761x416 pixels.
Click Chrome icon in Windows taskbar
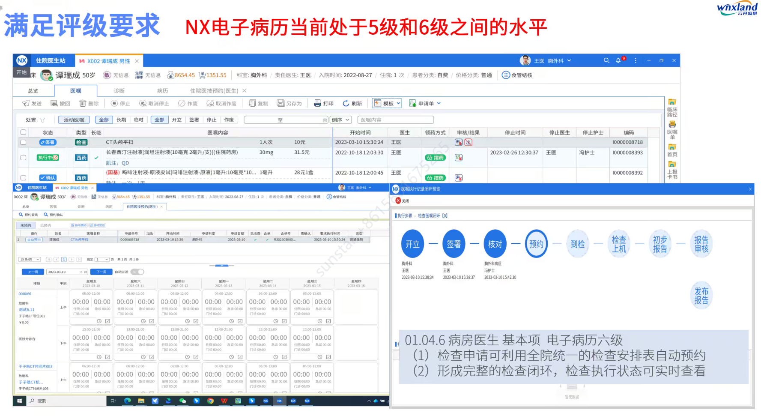[x=210, y=401]
